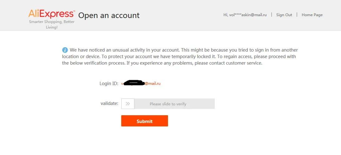Click the double-arrow slider handle
The height and width of the screenshot is (155, 341).
[x=128, y=104]
